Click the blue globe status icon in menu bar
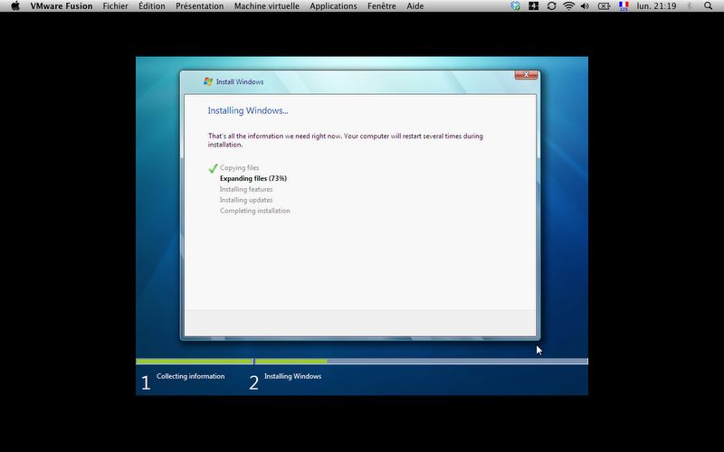Viewport: 724px width, 452px height. pyautogui.click(x=515, y=6)
